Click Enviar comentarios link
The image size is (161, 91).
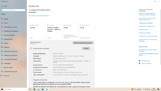point(146,63)
